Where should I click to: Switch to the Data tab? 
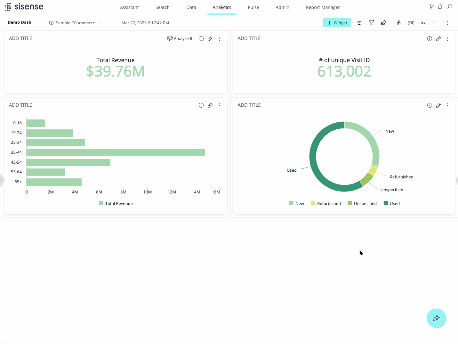(x=191, y=7)
